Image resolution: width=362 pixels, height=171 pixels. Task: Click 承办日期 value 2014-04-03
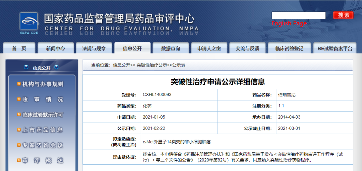(289, 117)
